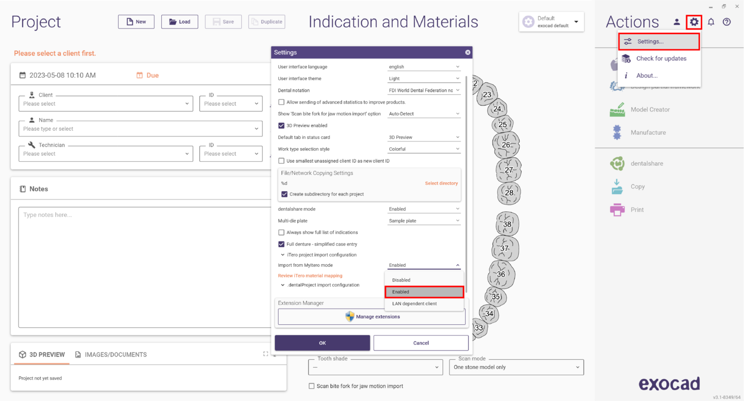The image size is (744, 401).
Task: Select tooth 27 in the dental arch
Action: click(x=509, y=170)
